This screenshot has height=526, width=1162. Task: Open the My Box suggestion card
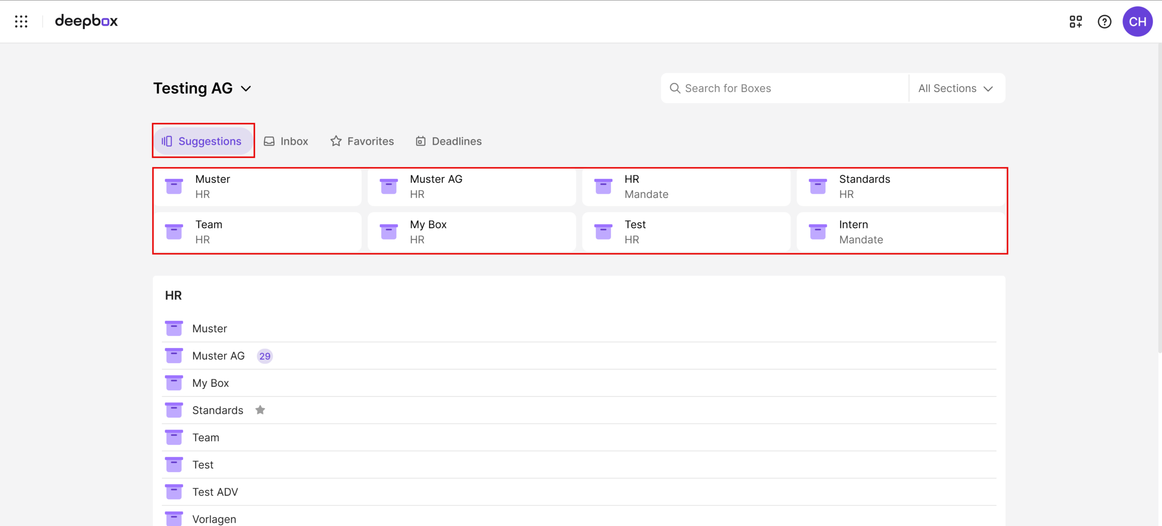point(471,231)
